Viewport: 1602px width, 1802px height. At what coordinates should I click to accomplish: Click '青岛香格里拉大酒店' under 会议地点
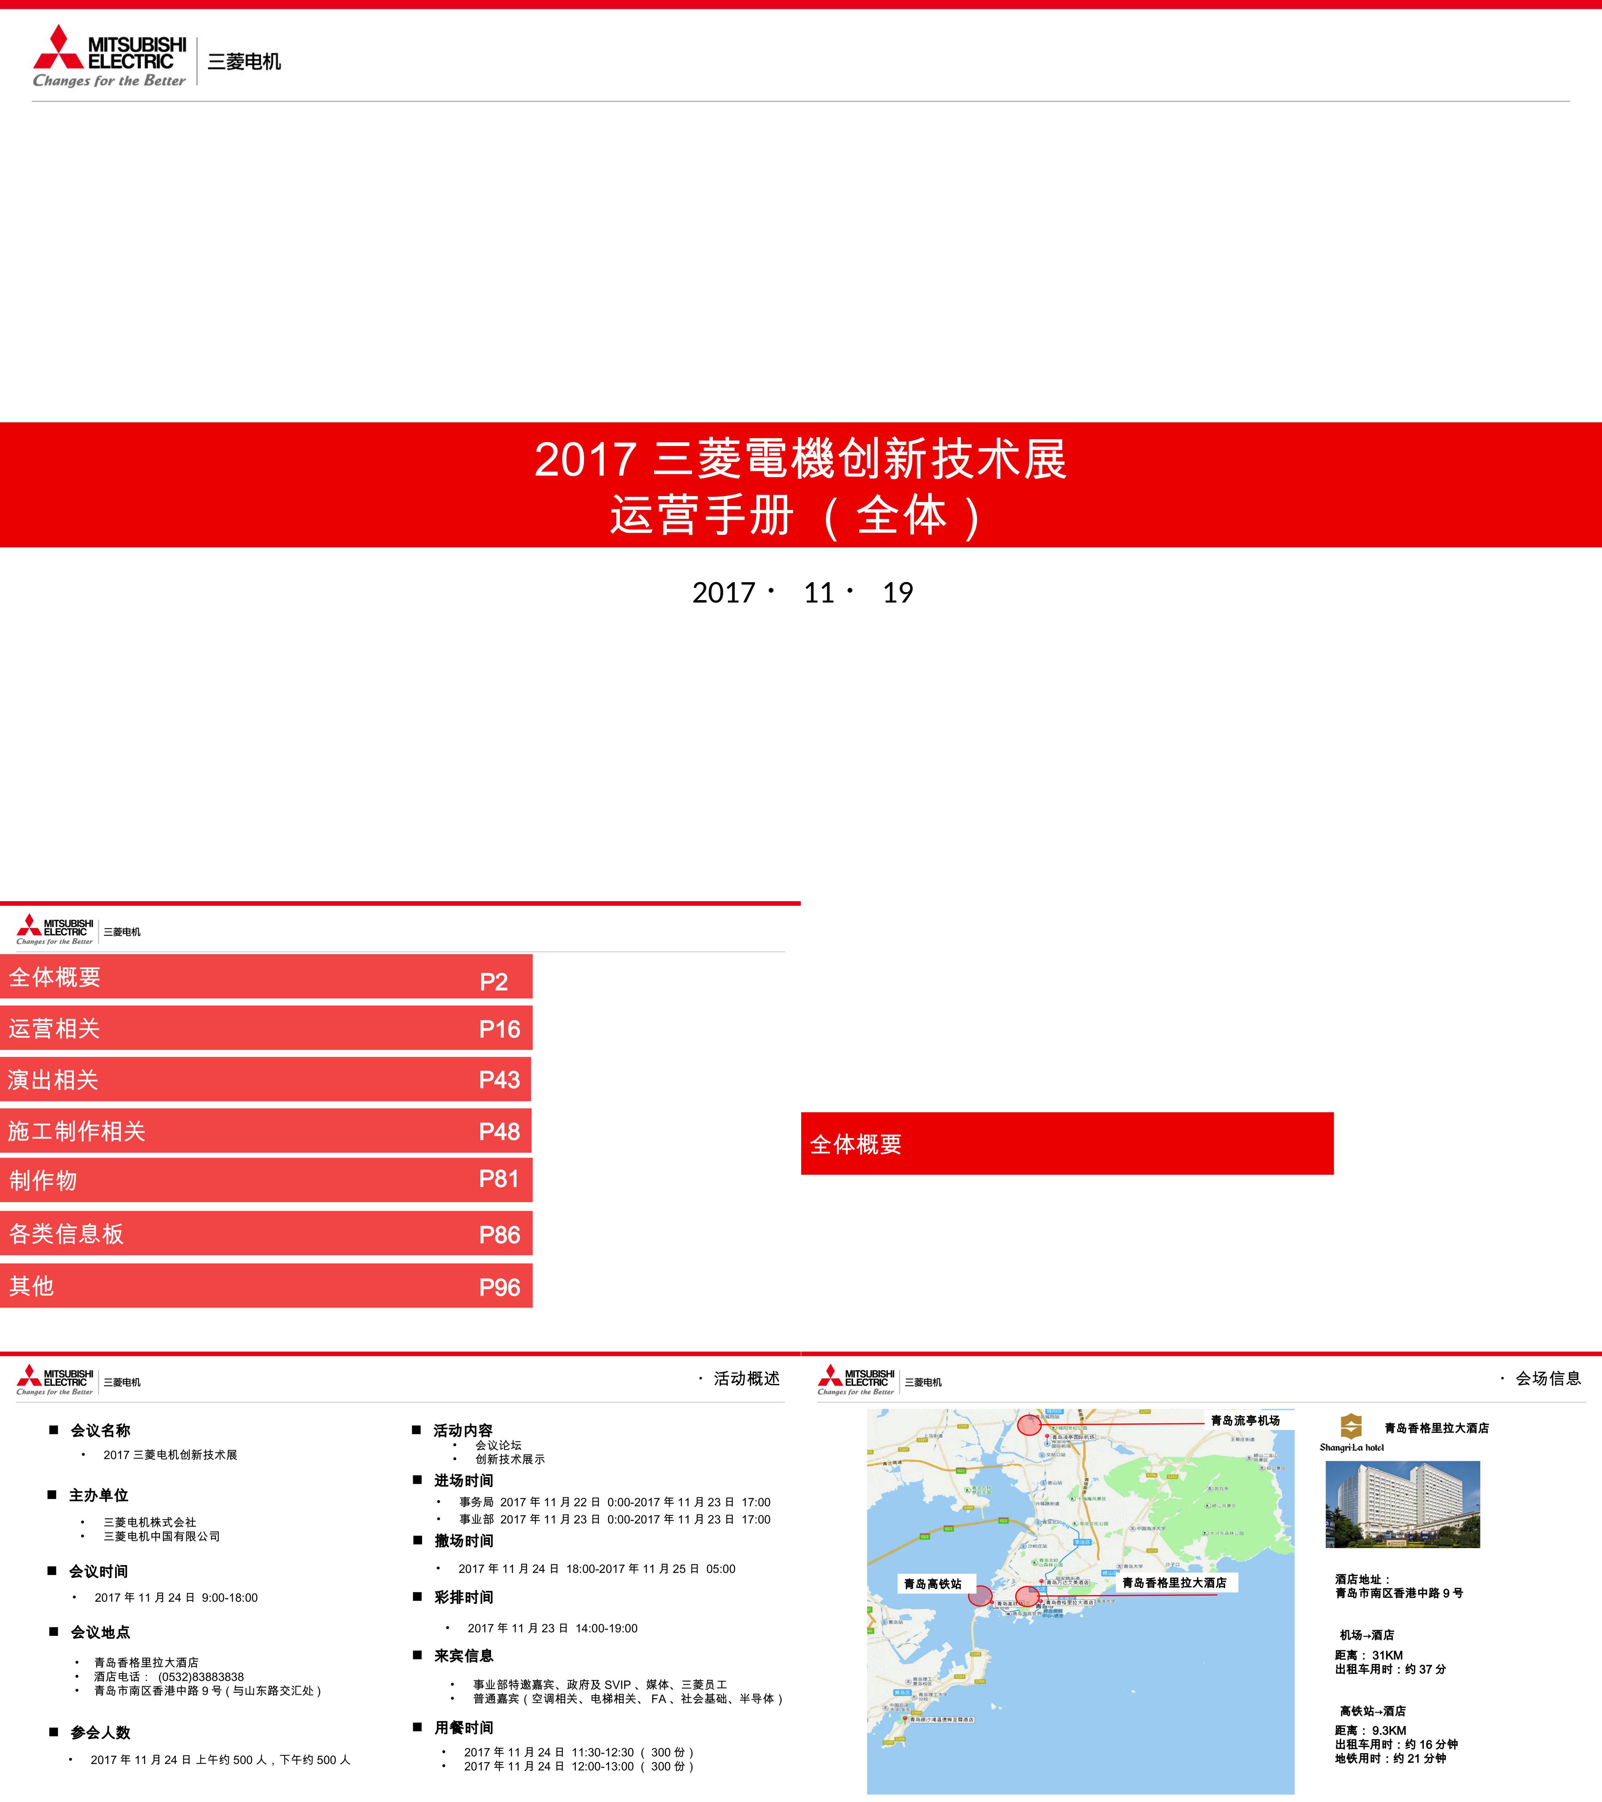point(147,1662)
